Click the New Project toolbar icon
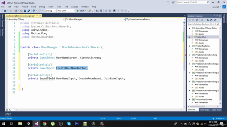The image size is (227, 127). click(16, 11)
